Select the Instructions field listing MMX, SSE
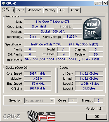109x122 pixels. [64, 59]
